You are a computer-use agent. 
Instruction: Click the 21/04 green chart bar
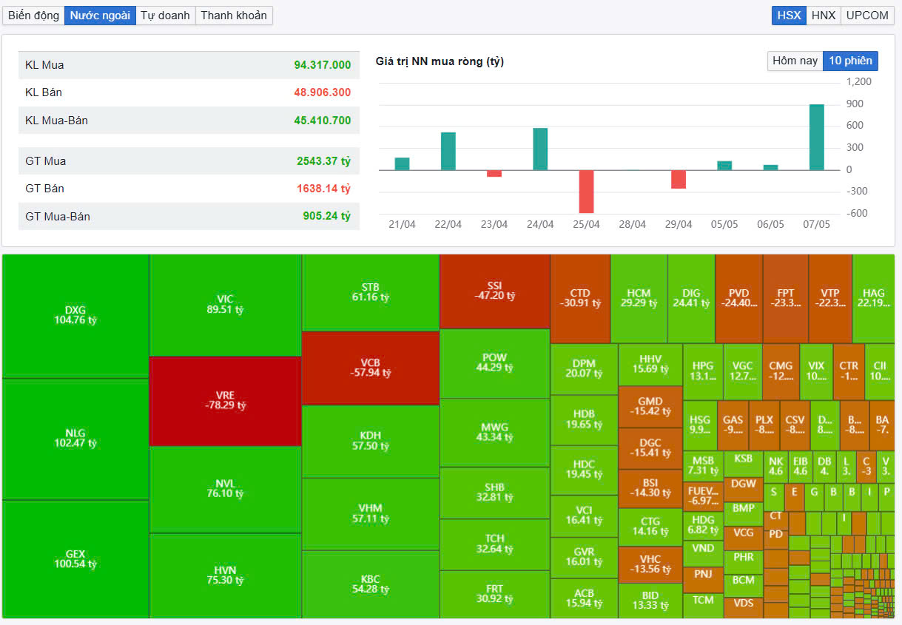(402, 163)
